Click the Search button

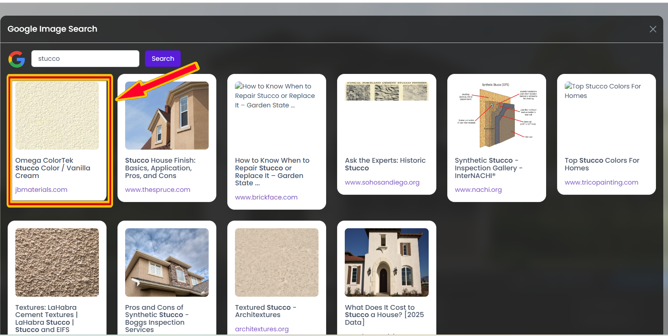click(x=163, y=59)
